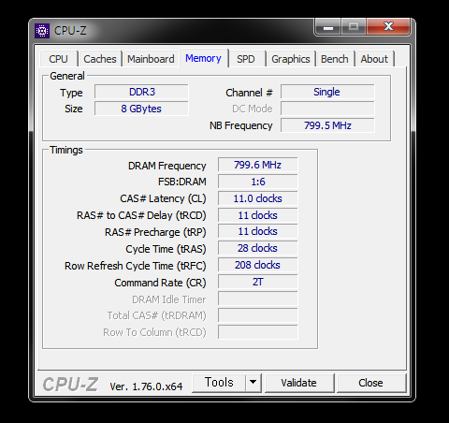Click the CPU-Z window title text

(70, 31)
